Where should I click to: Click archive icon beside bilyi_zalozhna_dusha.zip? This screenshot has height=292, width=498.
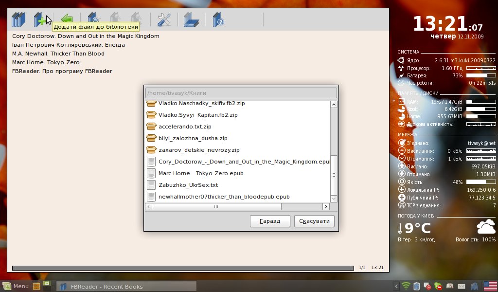point(151,138)
